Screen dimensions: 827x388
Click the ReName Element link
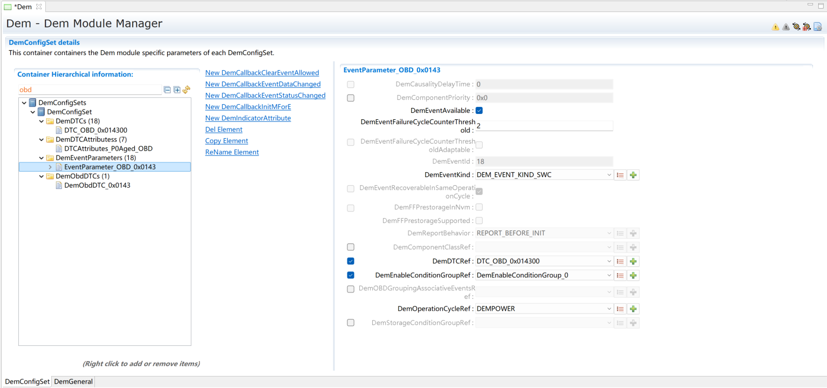pos(232,152)
